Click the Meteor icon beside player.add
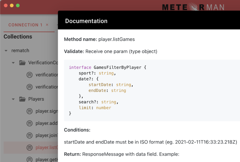The width and height of the screenshot is (240, 162). [29, 123]
